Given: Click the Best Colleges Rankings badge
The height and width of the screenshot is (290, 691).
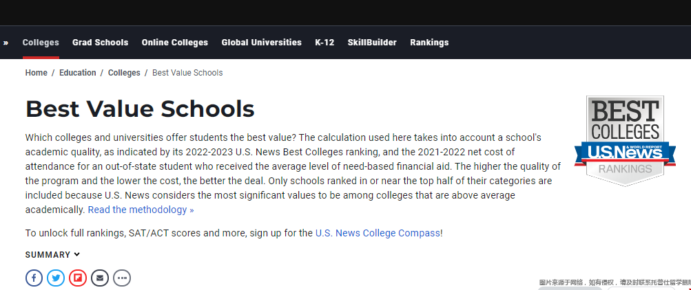Looking at the screenshot, I should point(625,140).
